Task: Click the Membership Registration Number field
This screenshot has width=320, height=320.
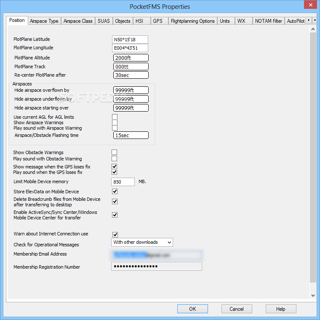Action: pos(157,267)
